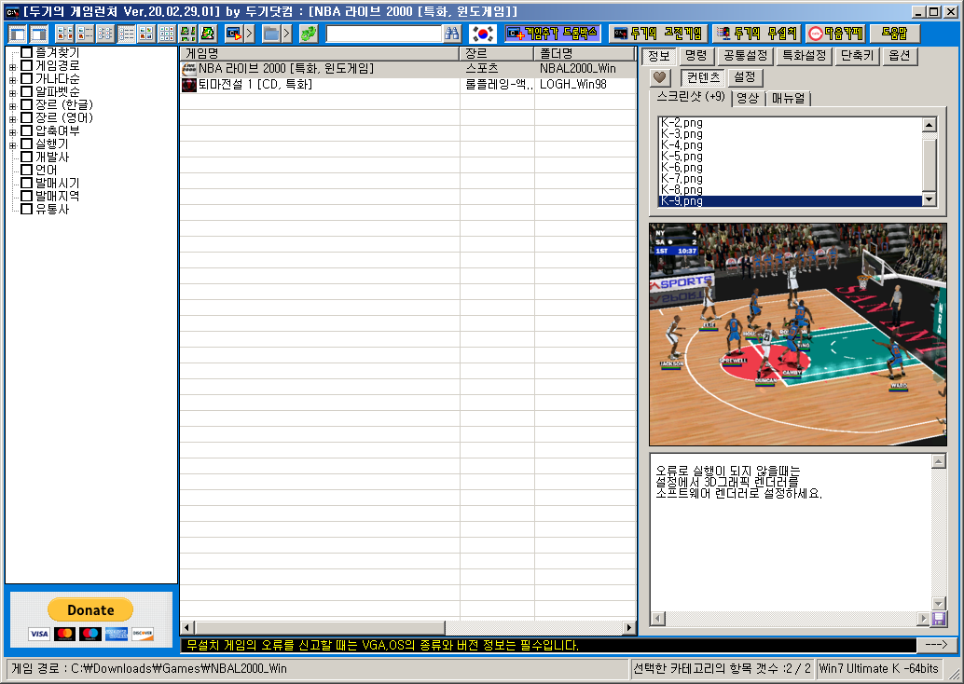Check the 발매시기 checkbox

(x=26, y=183)
